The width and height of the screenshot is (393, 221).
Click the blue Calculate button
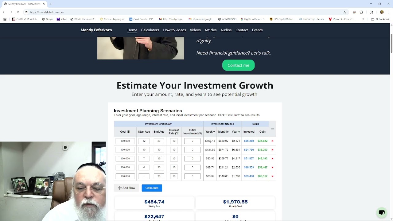[x=152, y=188]
